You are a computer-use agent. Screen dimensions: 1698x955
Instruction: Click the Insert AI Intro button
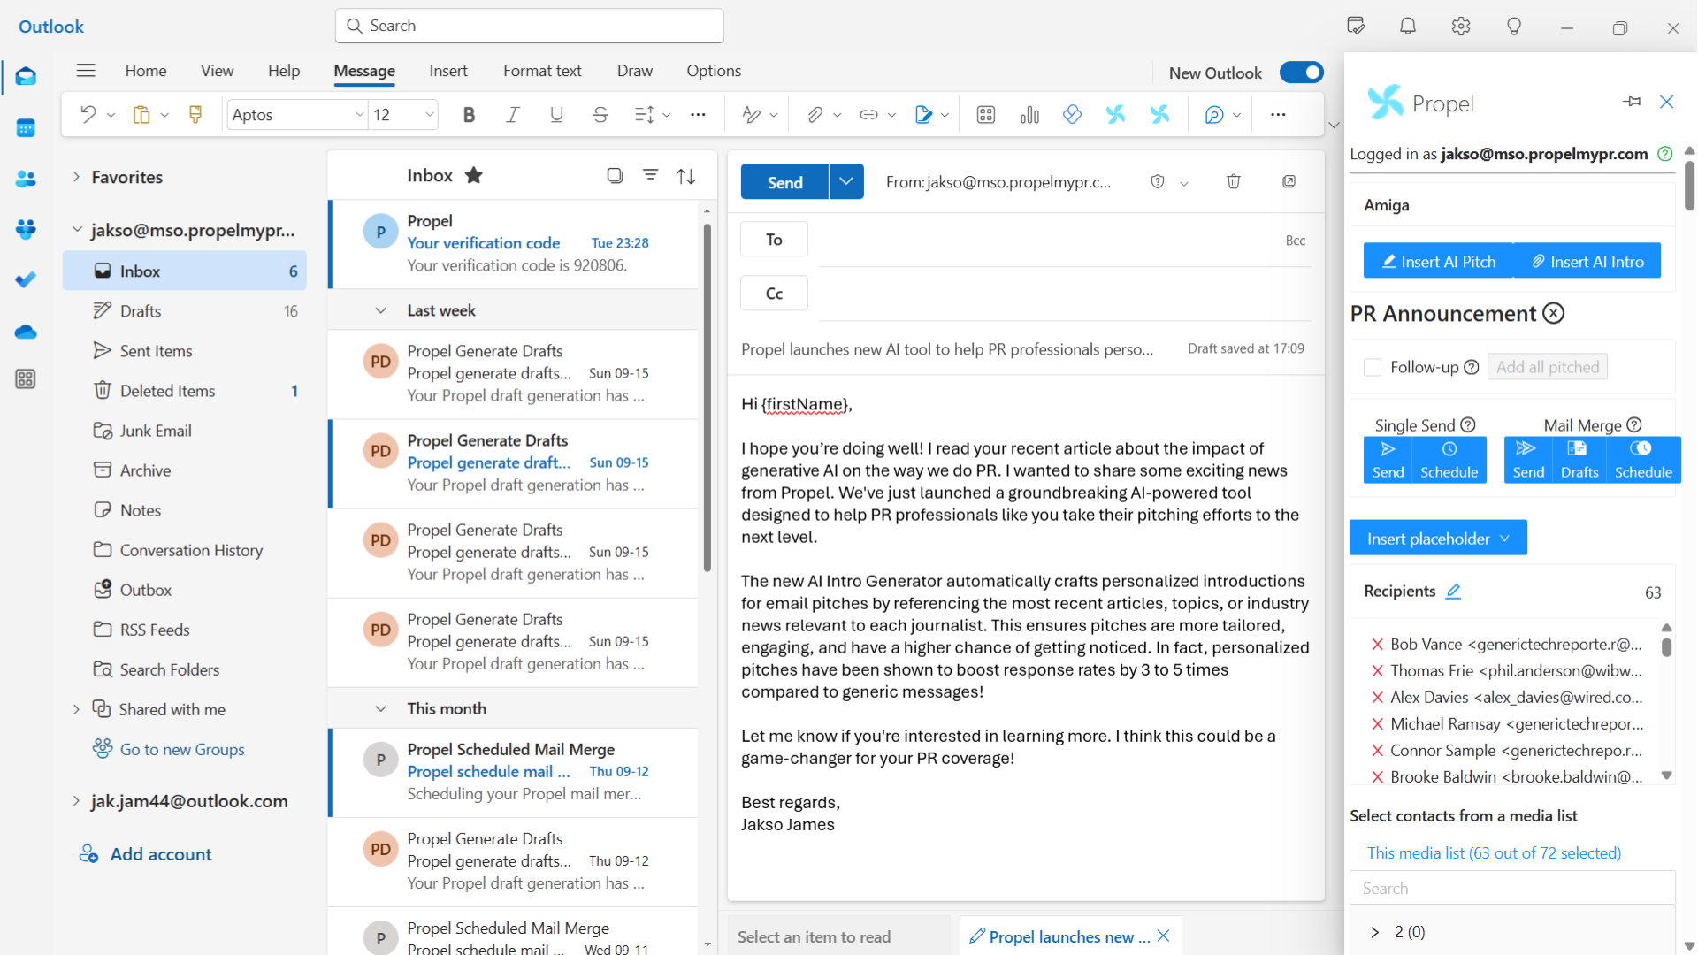coord(1587,261)
